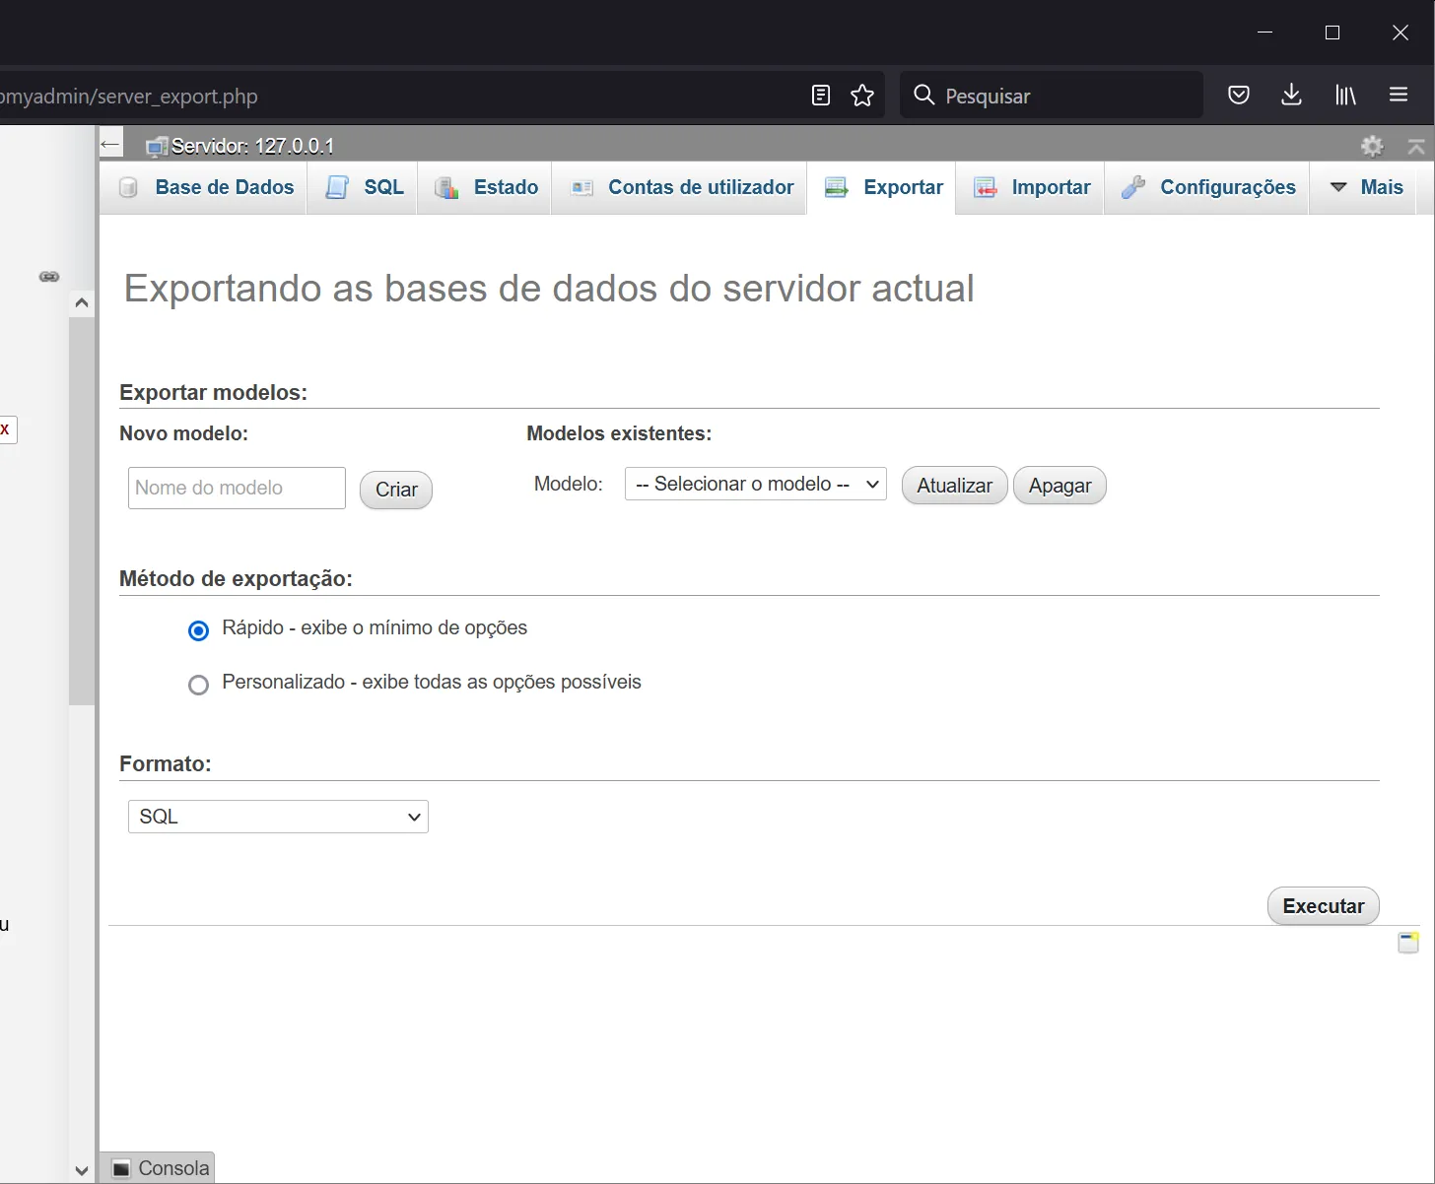
Task: Click the Apagar template button
Action: (1059, 486)
